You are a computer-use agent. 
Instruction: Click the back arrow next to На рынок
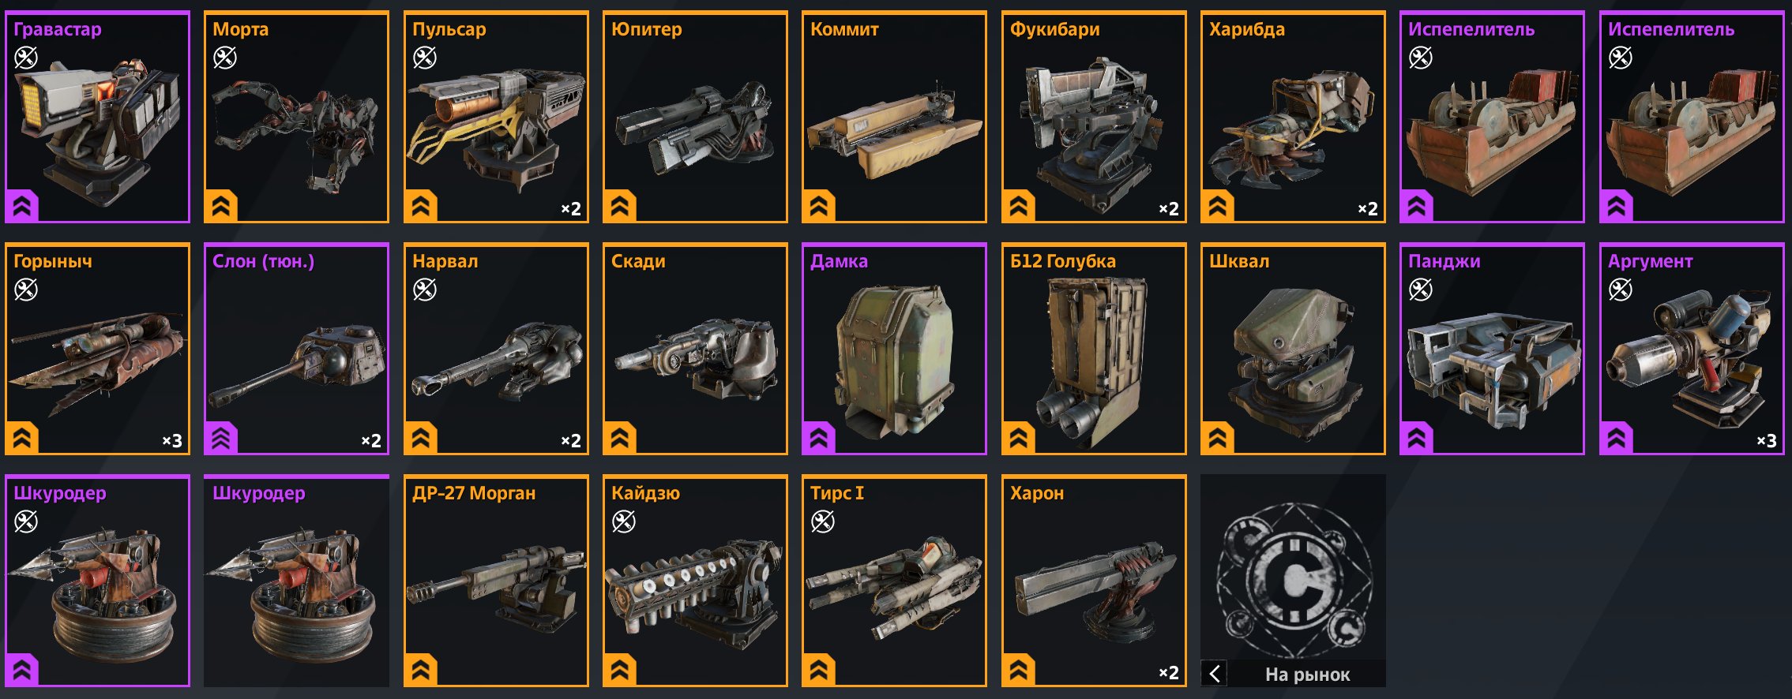tap(1215, 674)
